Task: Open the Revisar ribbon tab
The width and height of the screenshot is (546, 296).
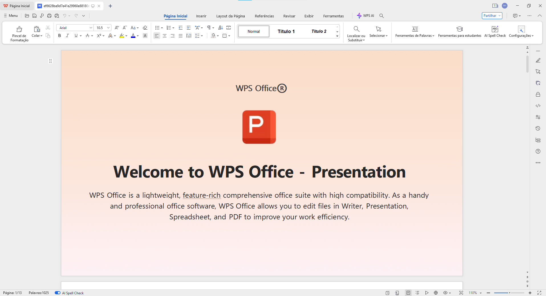Action: pyautogui.click(x=289, y=16)
